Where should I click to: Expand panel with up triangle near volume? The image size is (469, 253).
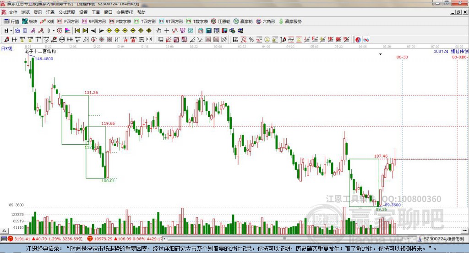point(4,231)
